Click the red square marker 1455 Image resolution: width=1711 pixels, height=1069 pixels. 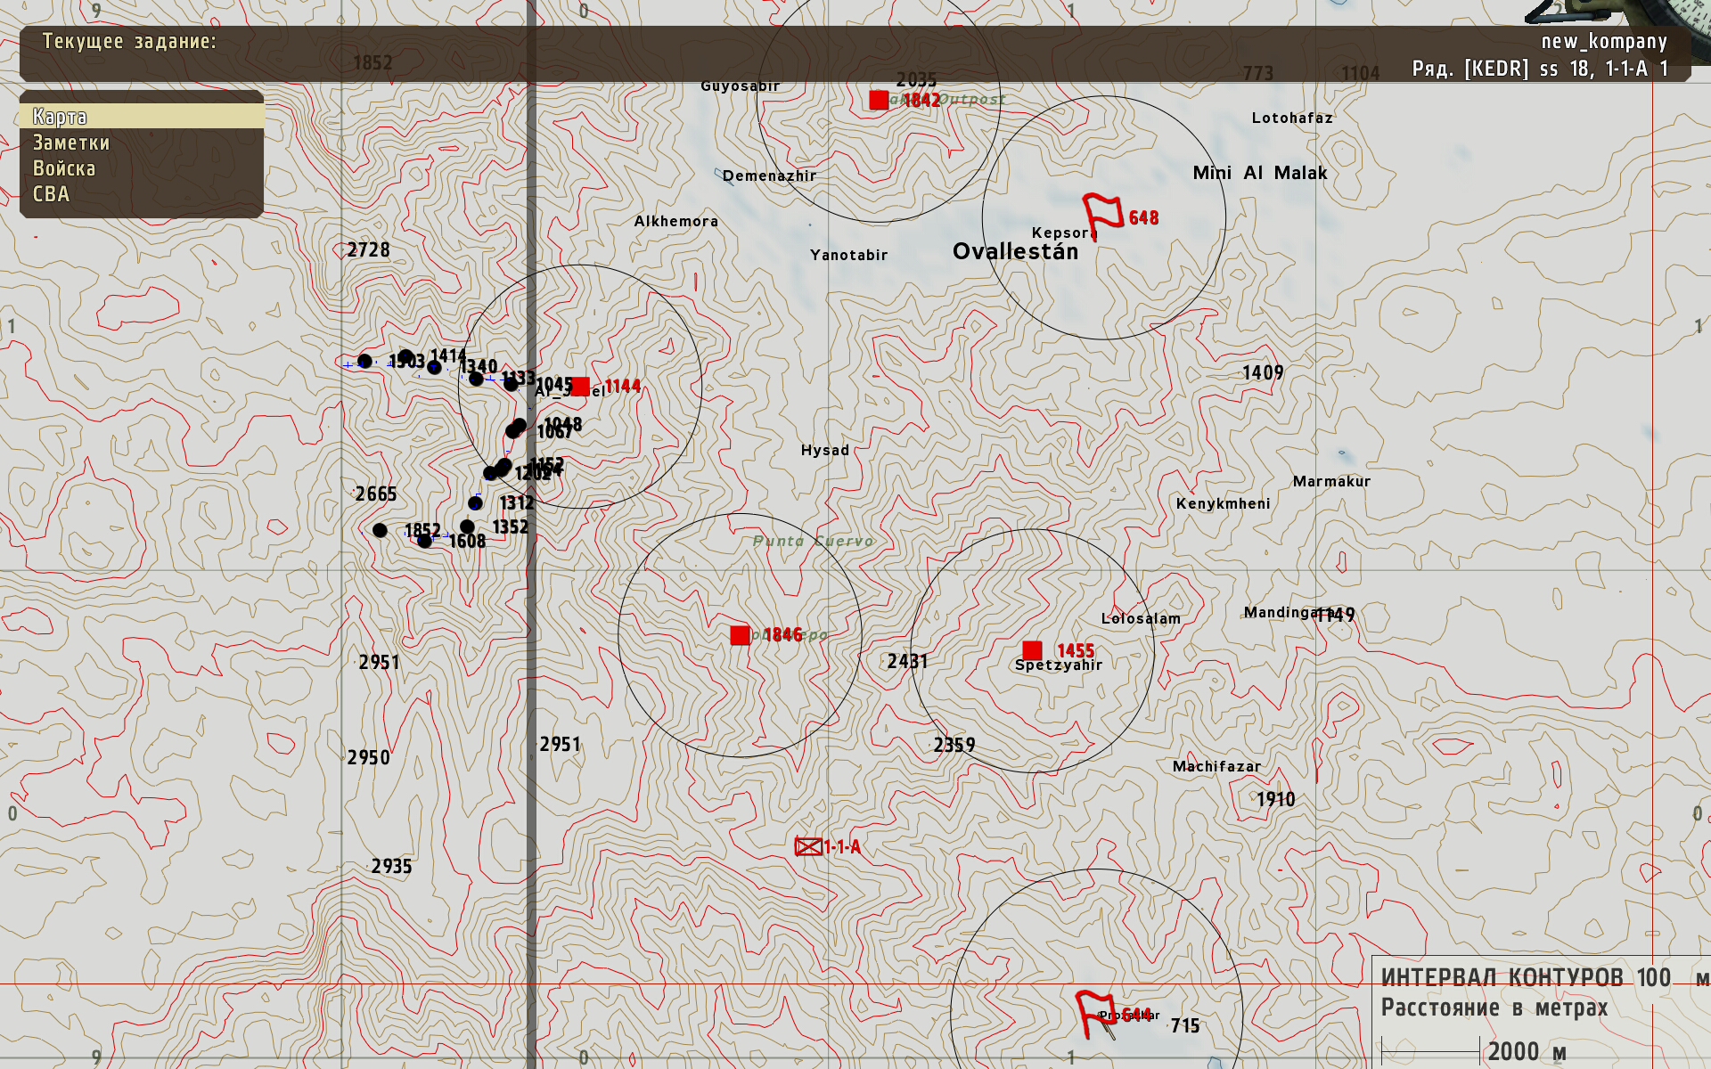(x=1032, y=650)
